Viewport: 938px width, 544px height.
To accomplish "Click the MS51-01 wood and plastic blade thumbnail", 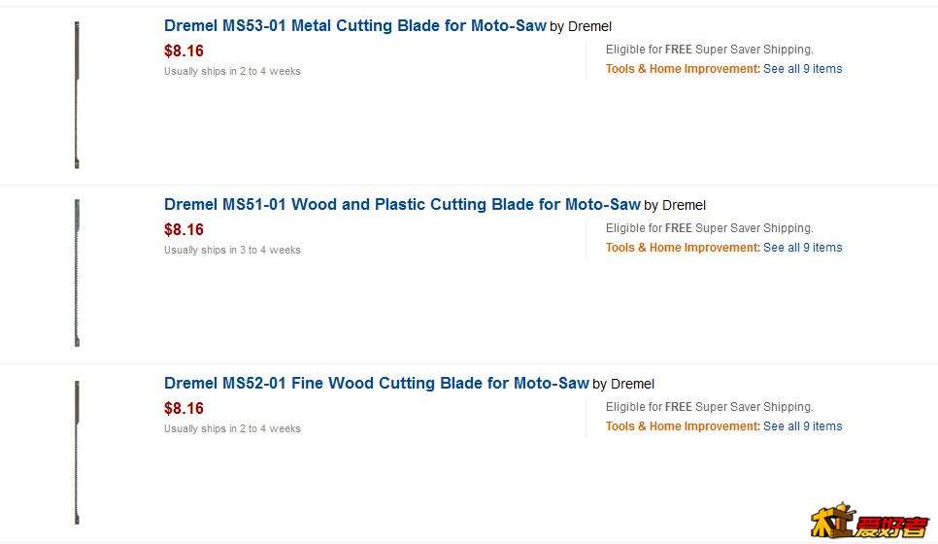I will tap(77, 273).
